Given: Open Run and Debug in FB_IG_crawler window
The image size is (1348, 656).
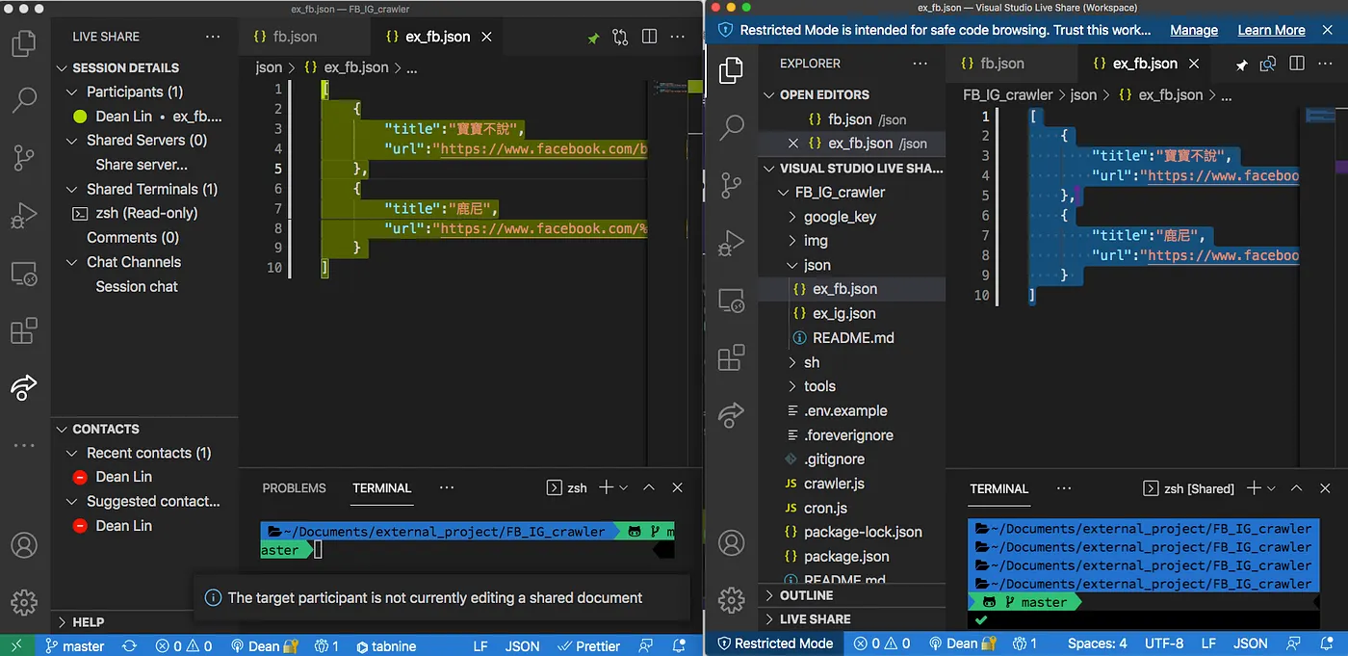Looking at the screenshot, I should pyautogui.click(x=24, y=215).
